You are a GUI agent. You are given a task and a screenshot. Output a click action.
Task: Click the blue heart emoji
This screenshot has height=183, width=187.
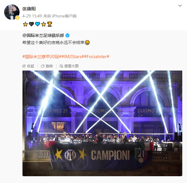tap(37, 24)
